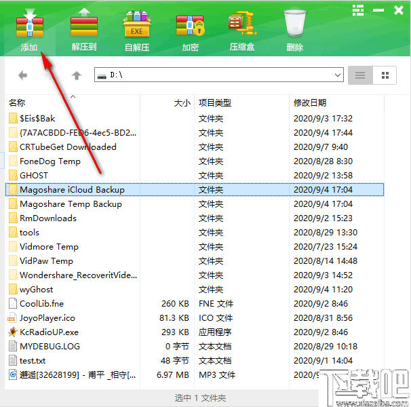Image resolution: width=411 pixels, height=407 pixels.
Task: Click the GHOST folder icon
Action: click(13, 176)
